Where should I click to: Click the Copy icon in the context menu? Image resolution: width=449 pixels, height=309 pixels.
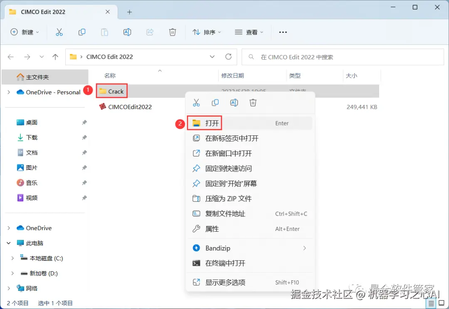[x=215, y=103]
